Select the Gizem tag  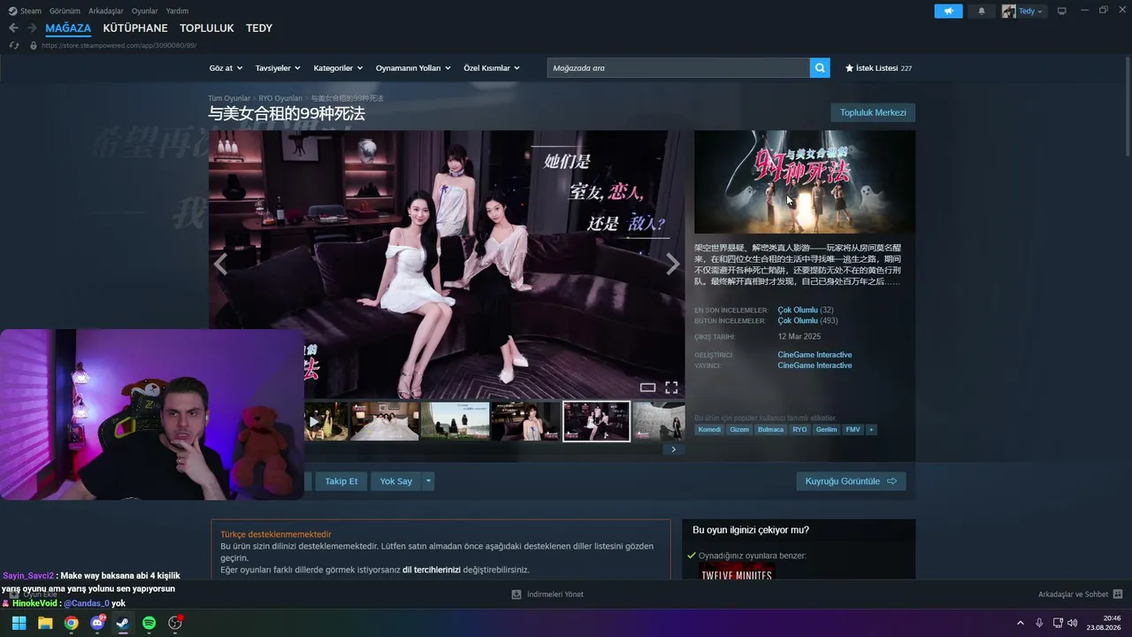click(x=739, y=430)
